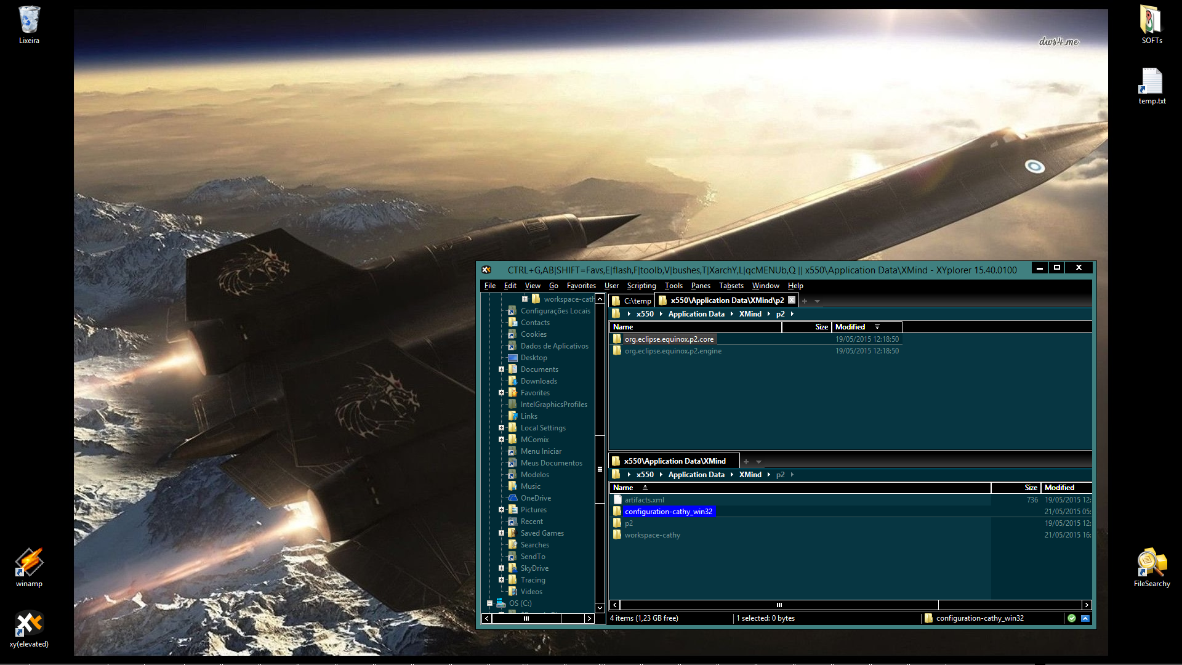
Task: Launch the winamp desktop shortcut
Action: 29,563
